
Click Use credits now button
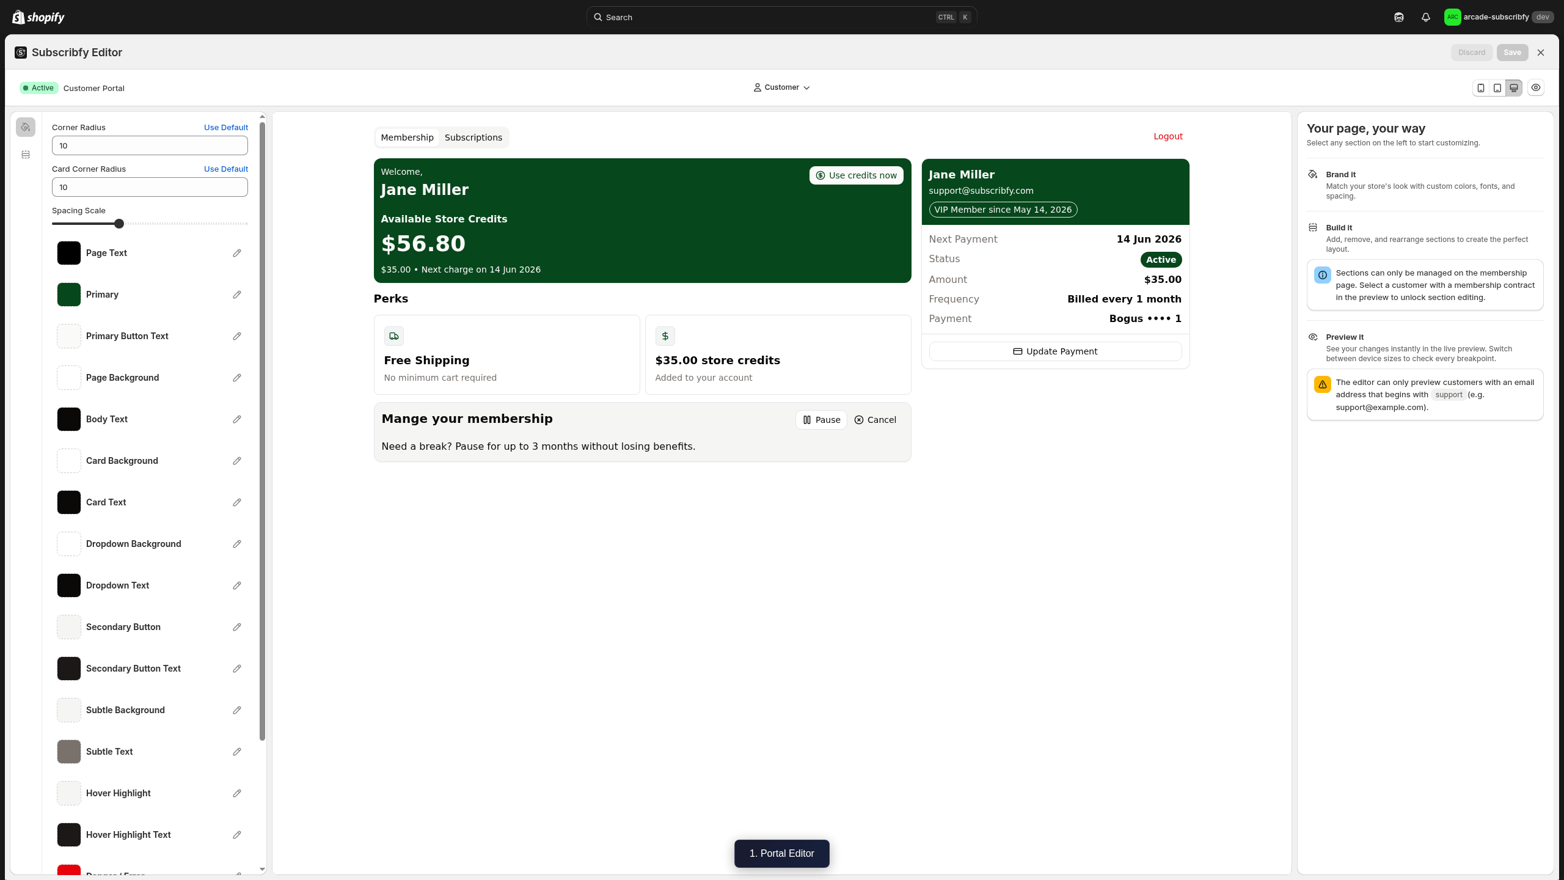(857, 175)
